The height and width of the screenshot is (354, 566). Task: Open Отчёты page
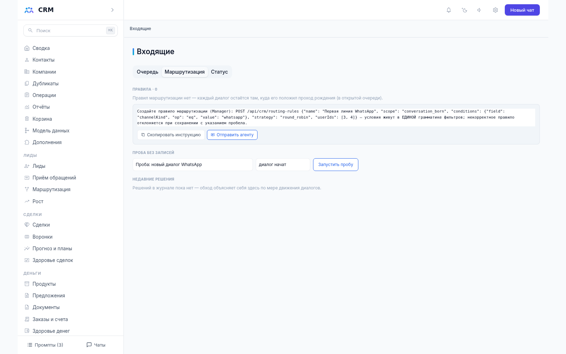[x=70, y=107]
